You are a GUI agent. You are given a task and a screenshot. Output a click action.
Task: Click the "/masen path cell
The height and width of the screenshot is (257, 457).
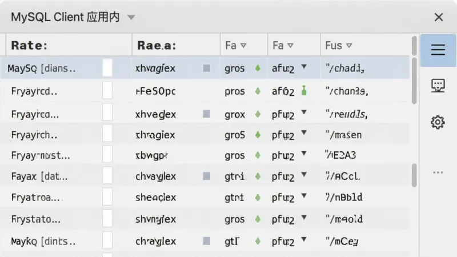coord(343,135)
